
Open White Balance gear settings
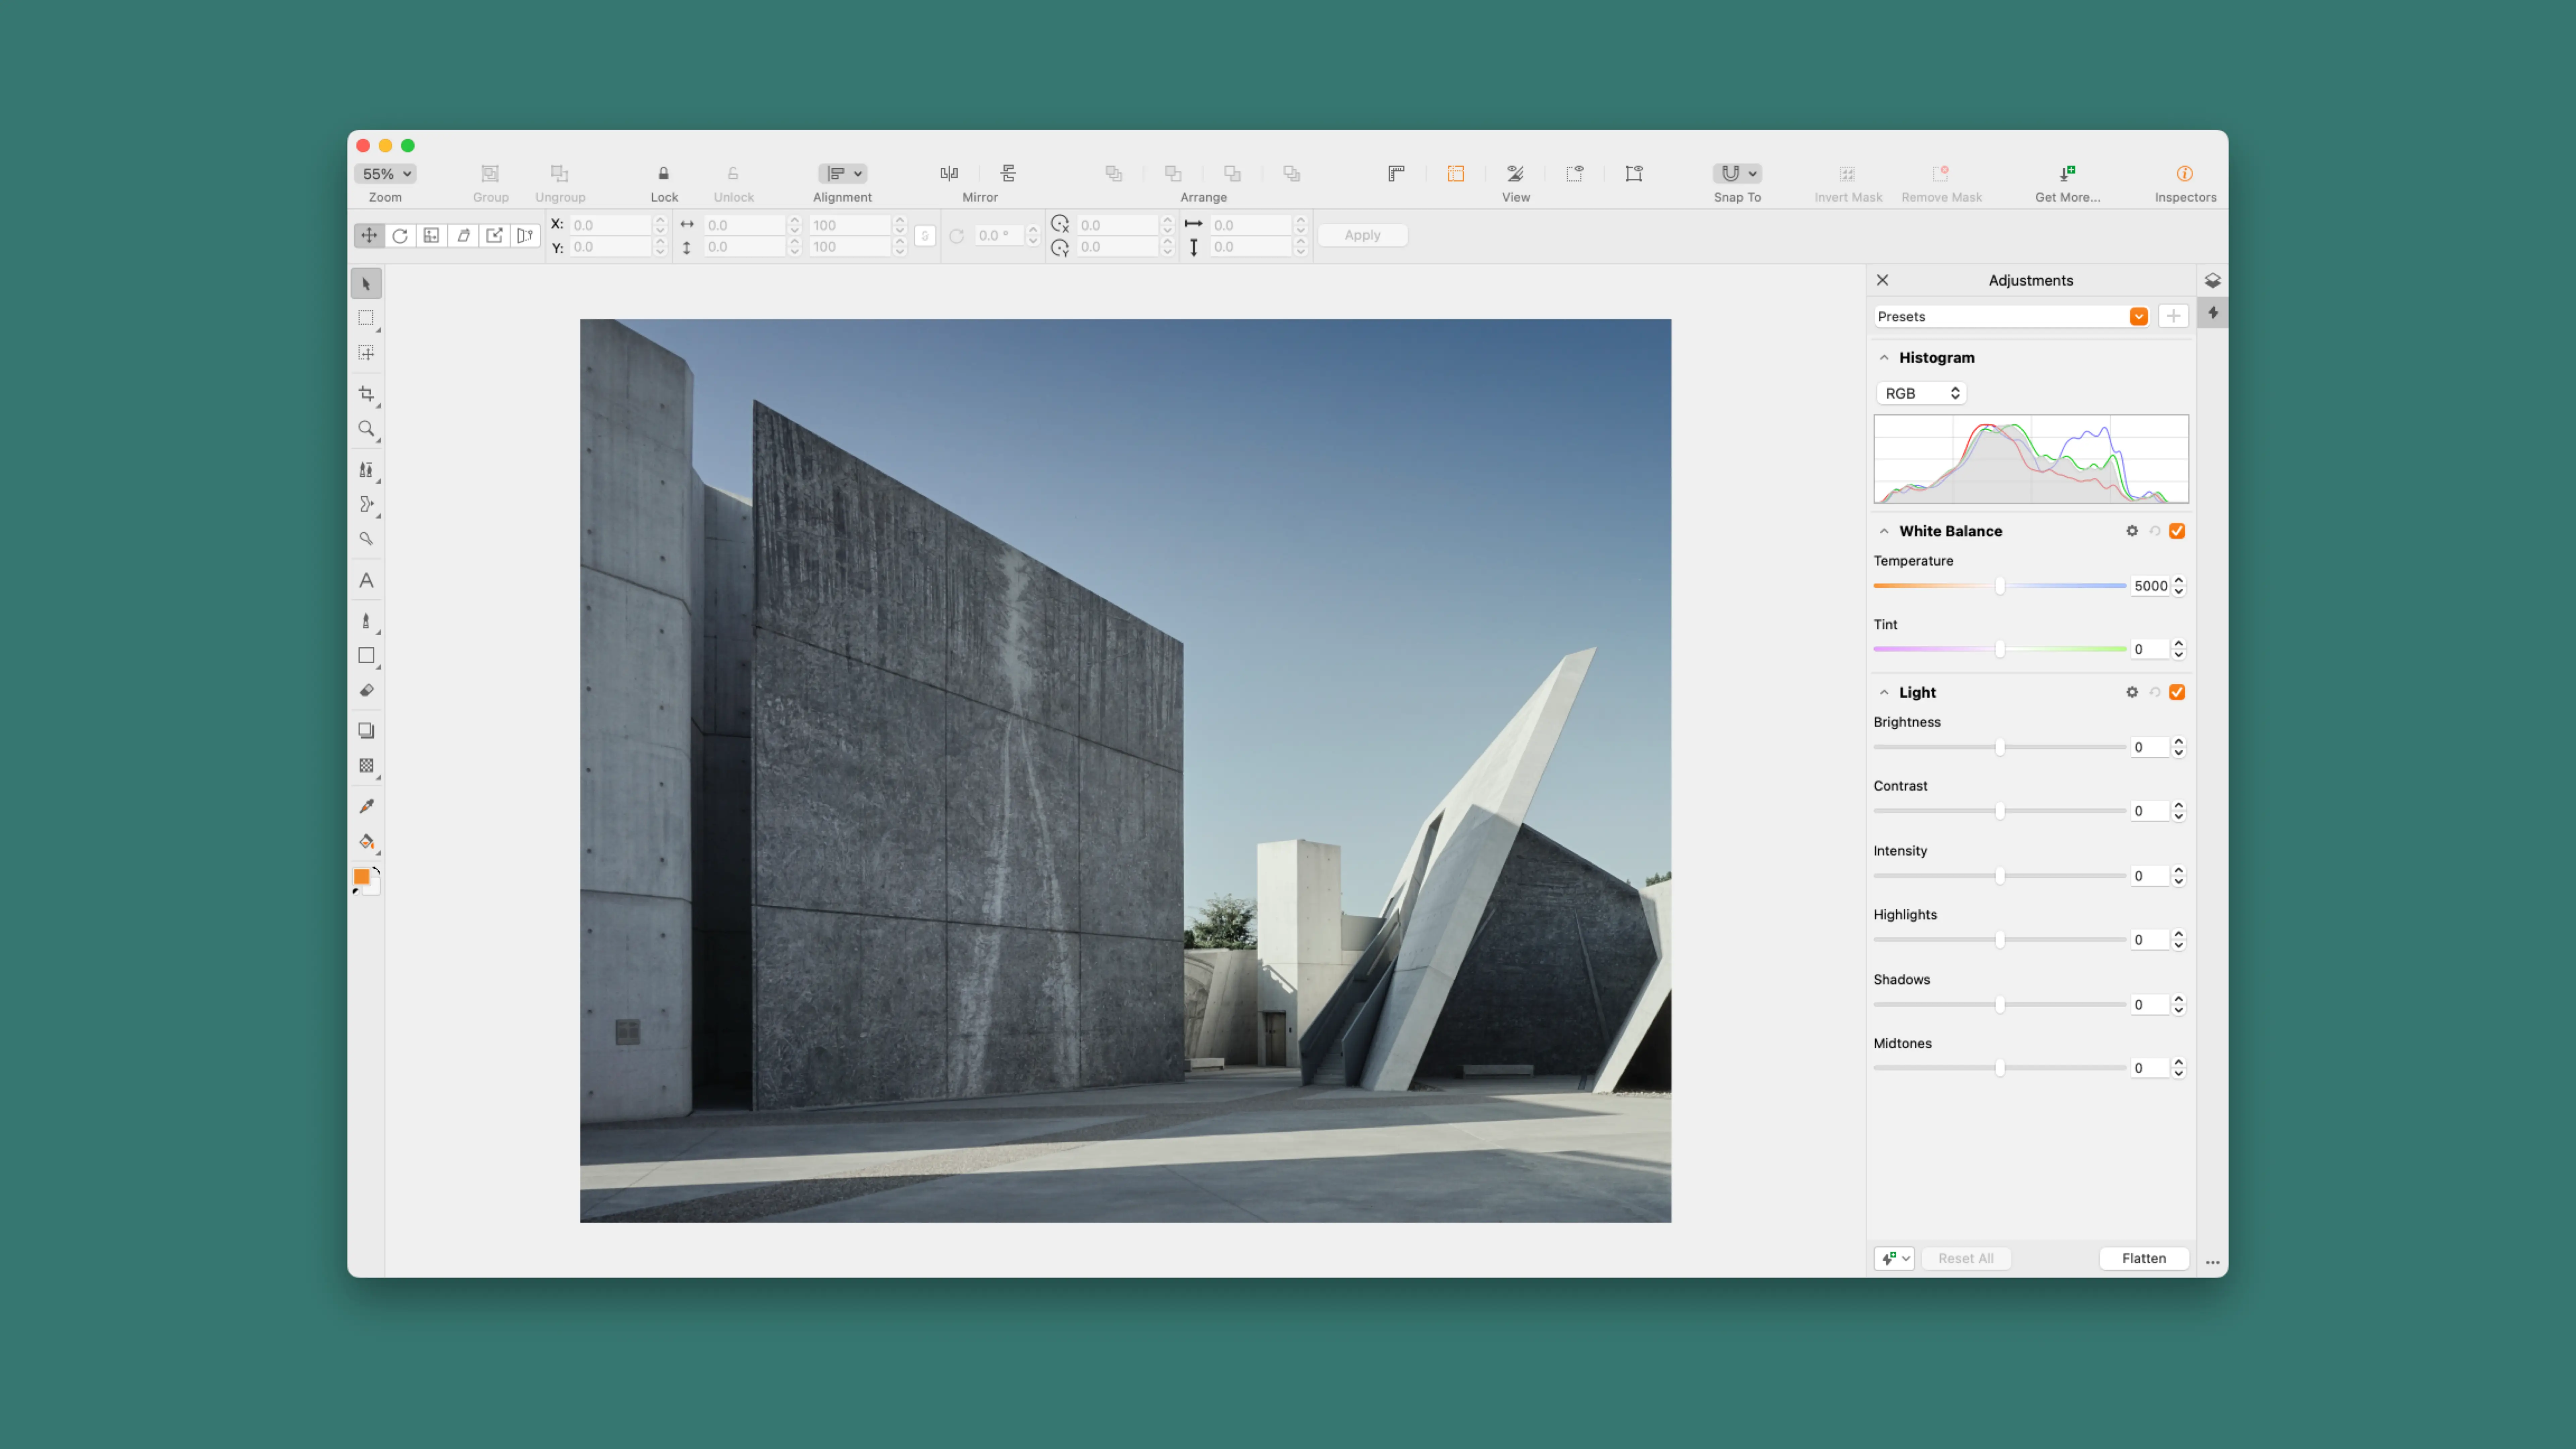2132,531
